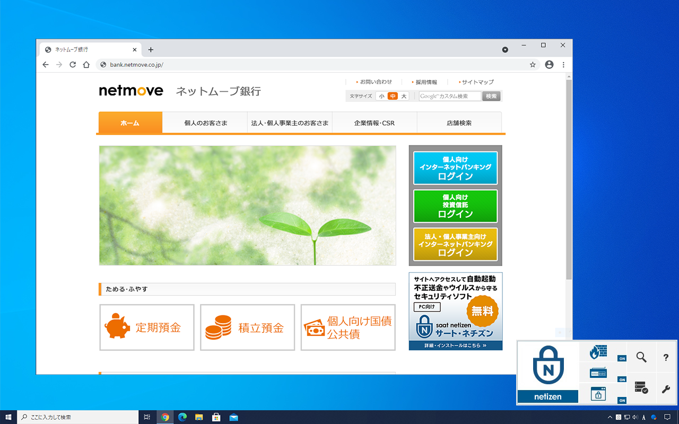This screenshot has height=424, width=679.
Task: Close the ネットムーブ銀行 tab
Action: coord(135,50)
